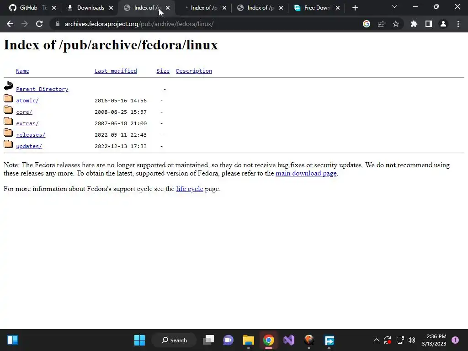Open the Chat app on taskbar
The width and height of the screenshot is (468, 351).
[x=229, y=340]
